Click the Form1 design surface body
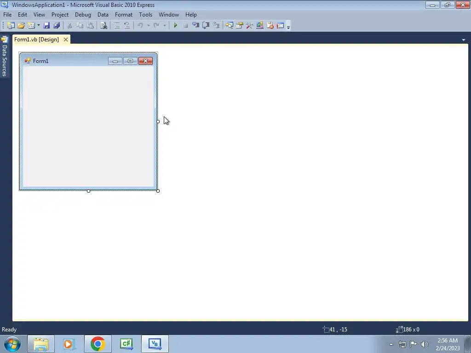This screenshot has width=471, height=353. (88, 126)
